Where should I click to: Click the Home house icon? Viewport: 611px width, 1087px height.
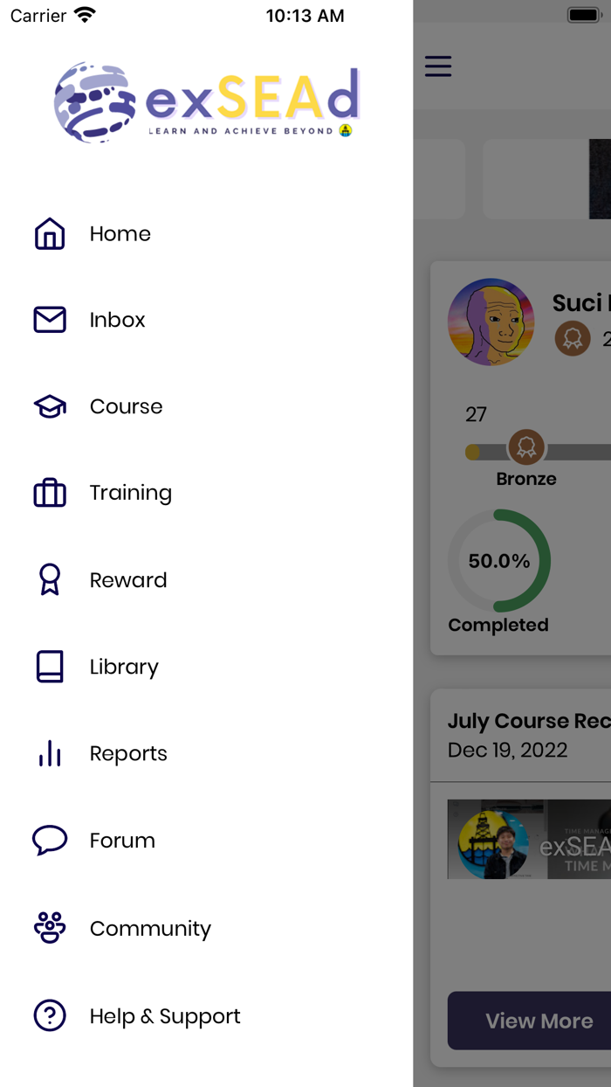click(50, 234)
